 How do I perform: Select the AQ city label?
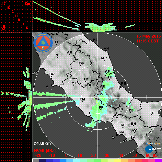tap(103, 87)
